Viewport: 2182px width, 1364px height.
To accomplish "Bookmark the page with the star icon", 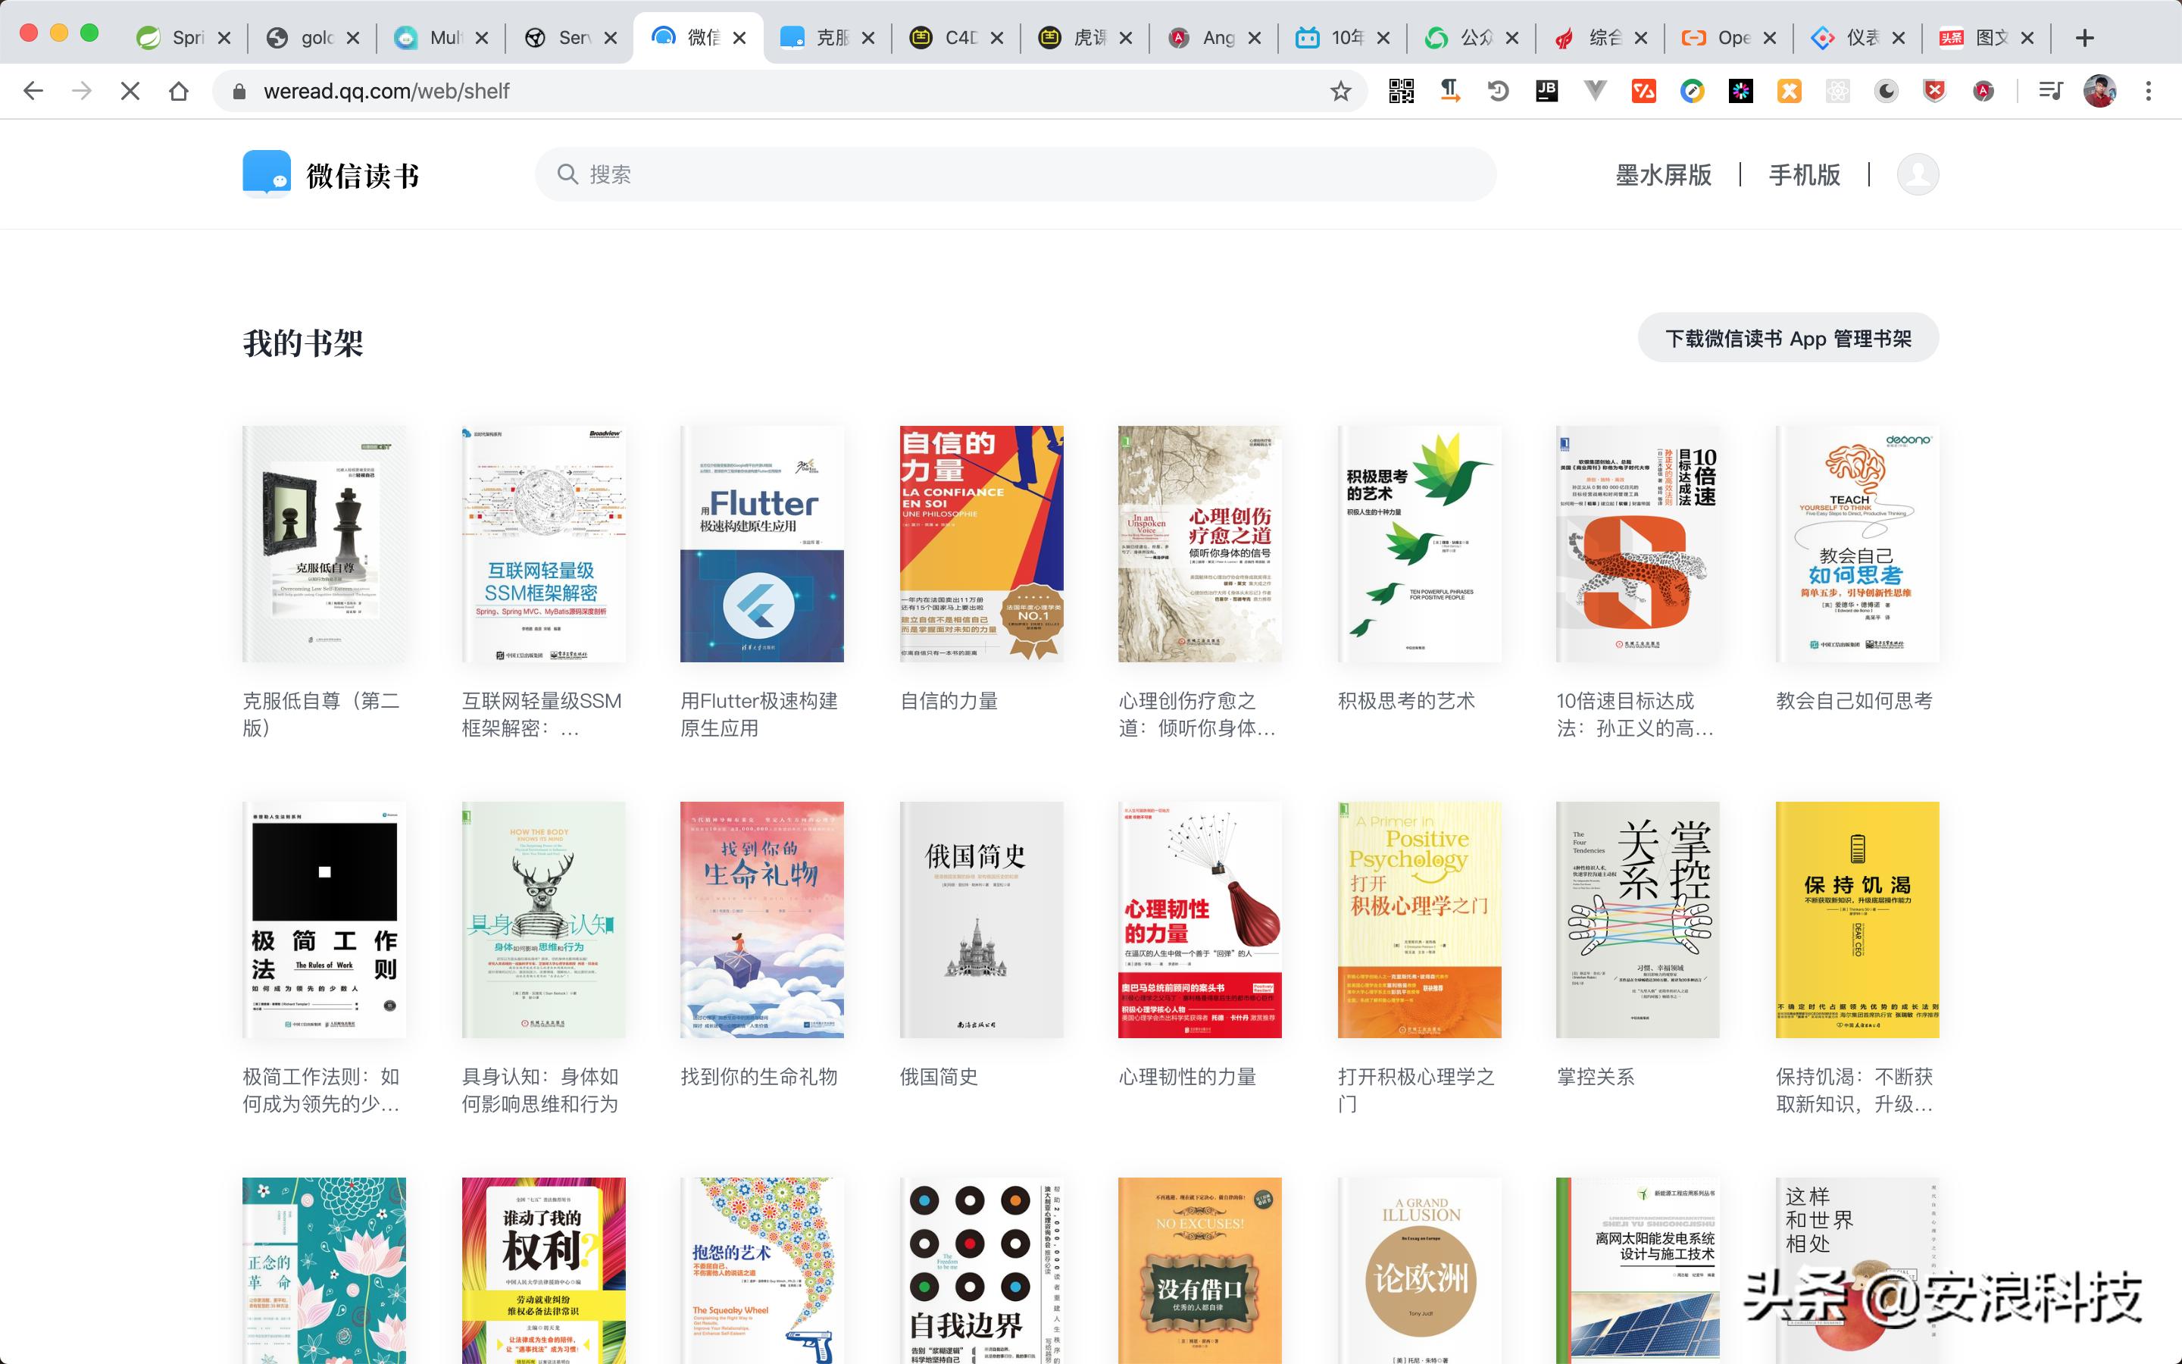I will click(1341, 91).
